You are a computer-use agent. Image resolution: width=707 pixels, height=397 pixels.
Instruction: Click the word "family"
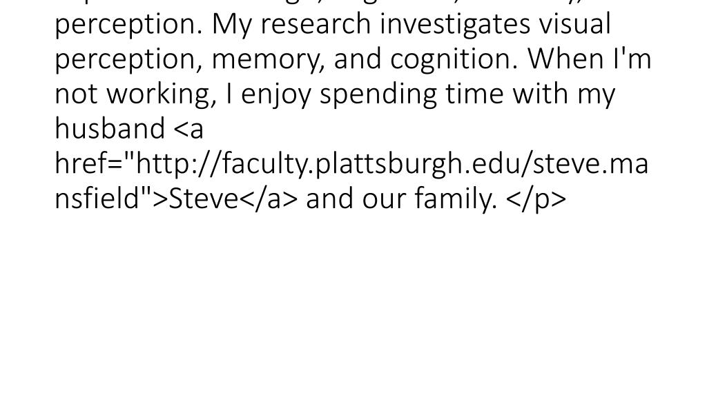pyautogui.click(x=456, y=198)
